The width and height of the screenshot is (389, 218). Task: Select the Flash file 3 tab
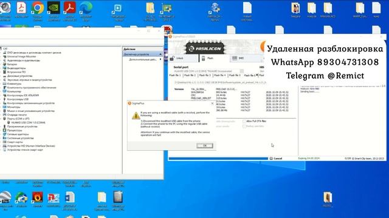[205, 75]
